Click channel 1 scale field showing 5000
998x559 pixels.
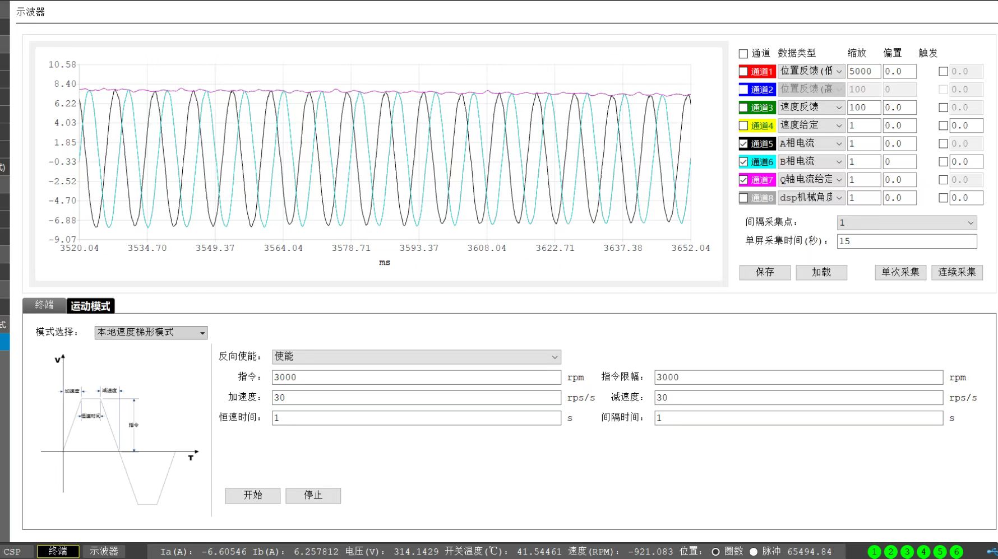[x=863, y=71]
